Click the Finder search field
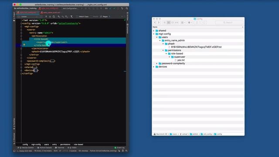279x157 pixels. point(229,22)
